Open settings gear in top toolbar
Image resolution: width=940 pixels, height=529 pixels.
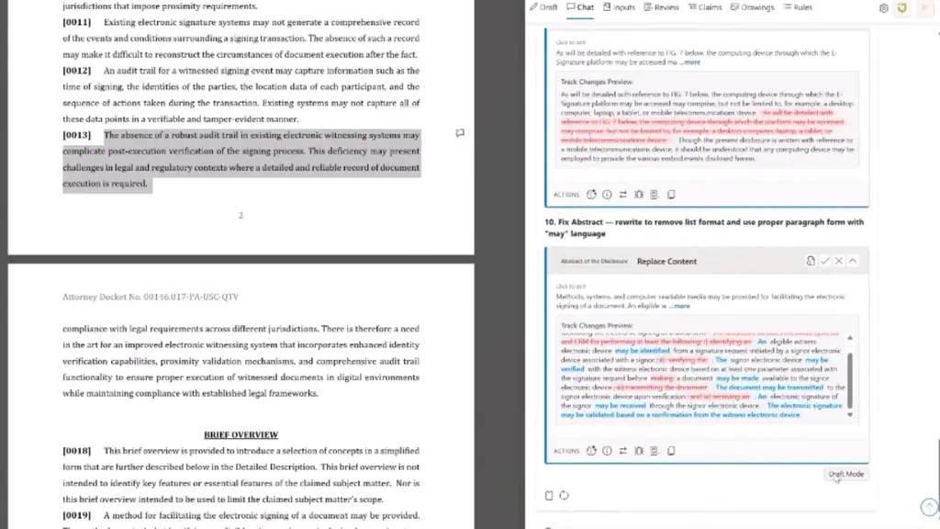tap(884, 7)
